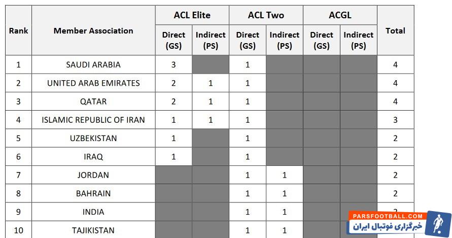
Task: Click the Rank header cell
Action: pyautogui.click(x=18, y=30)
